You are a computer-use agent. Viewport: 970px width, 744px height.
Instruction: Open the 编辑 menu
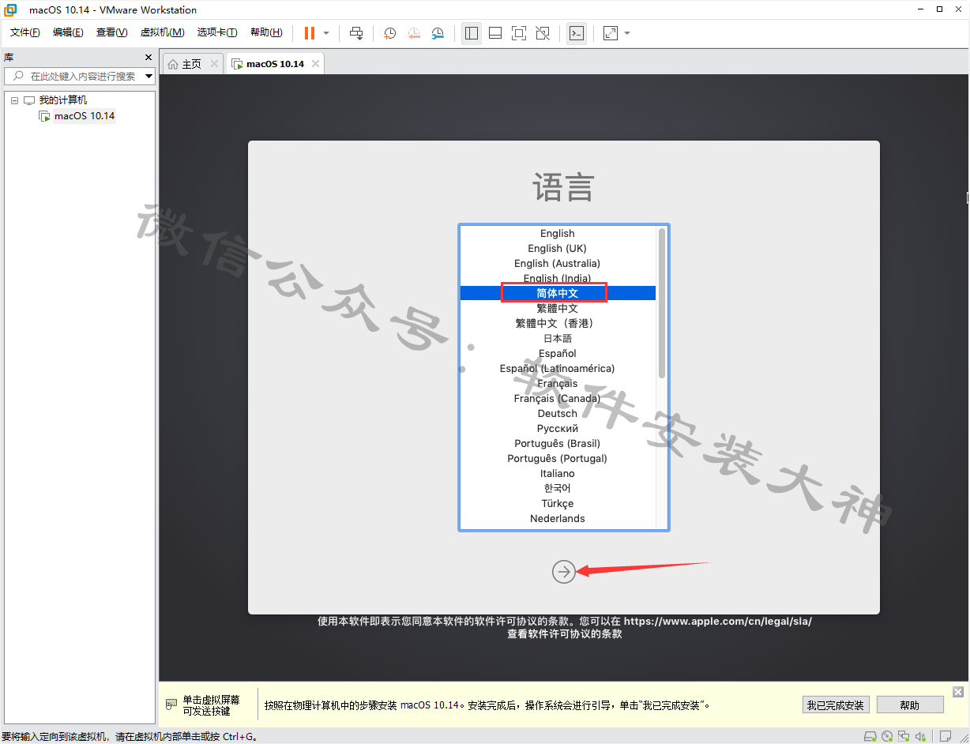coord(68,32)
